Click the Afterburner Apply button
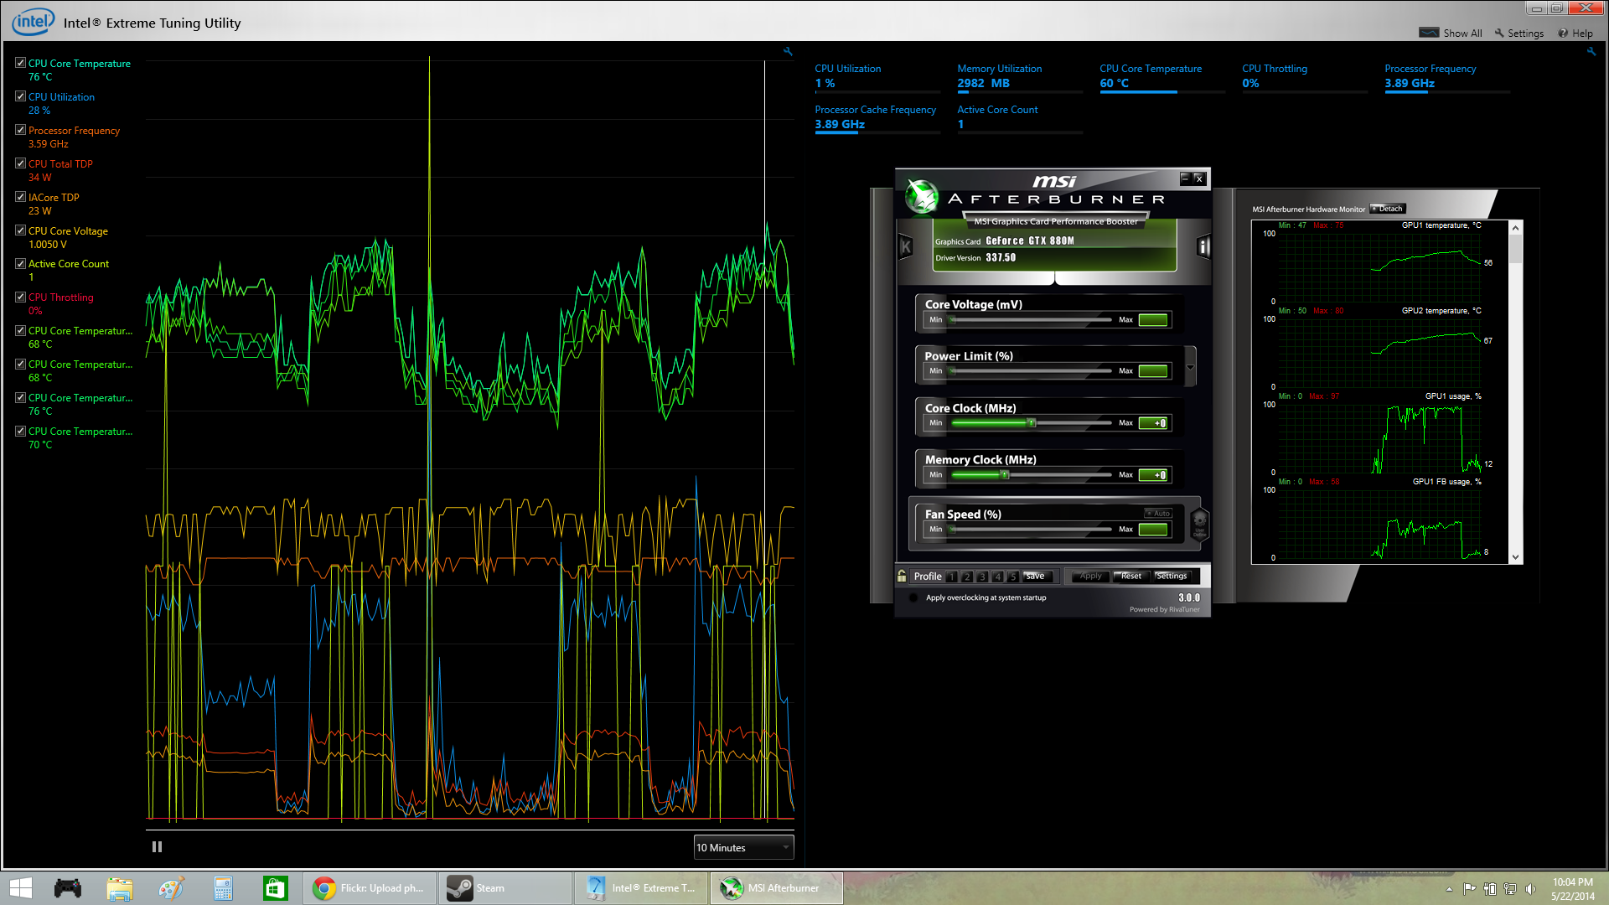Viewport: 1609px width, 905px height. [x=1090, y=577]
